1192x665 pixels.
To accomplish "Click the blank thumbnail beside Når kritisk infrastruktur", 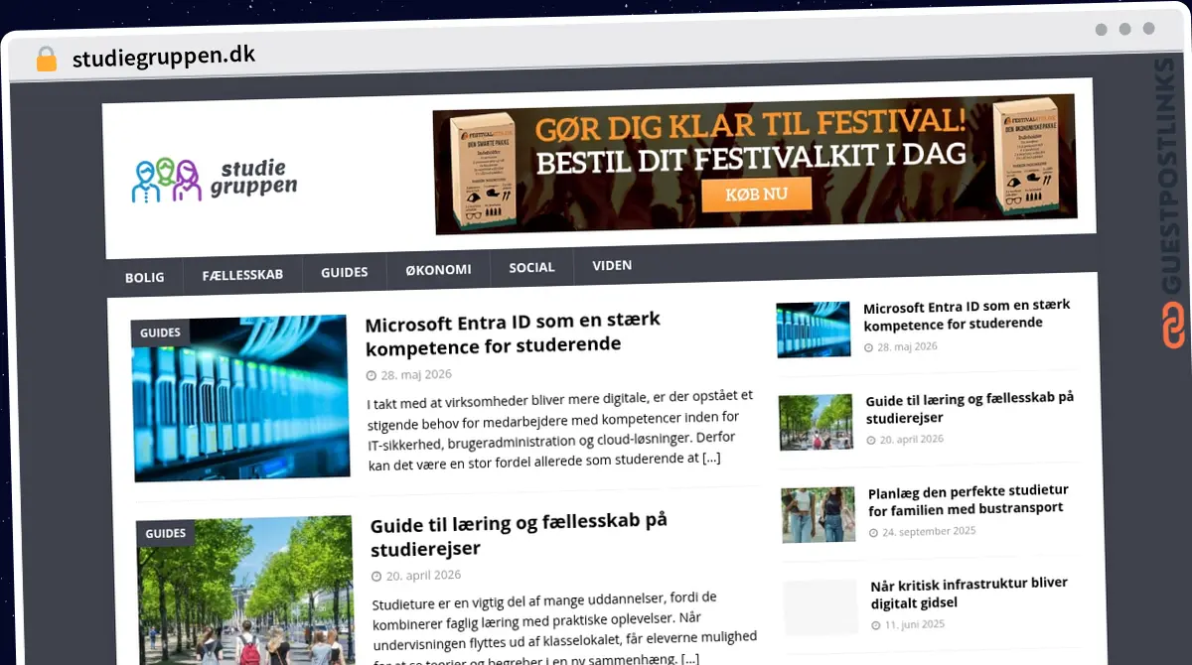I will click(820, 607).
